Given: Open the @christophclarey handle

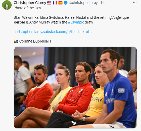Looking at the screenshot, I should [83, 3].
